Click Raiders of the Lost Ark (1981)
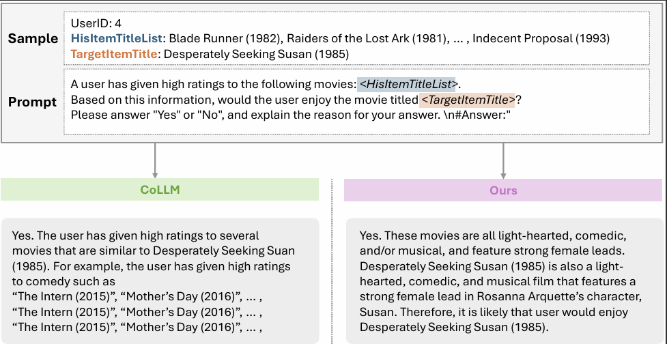 346,38
